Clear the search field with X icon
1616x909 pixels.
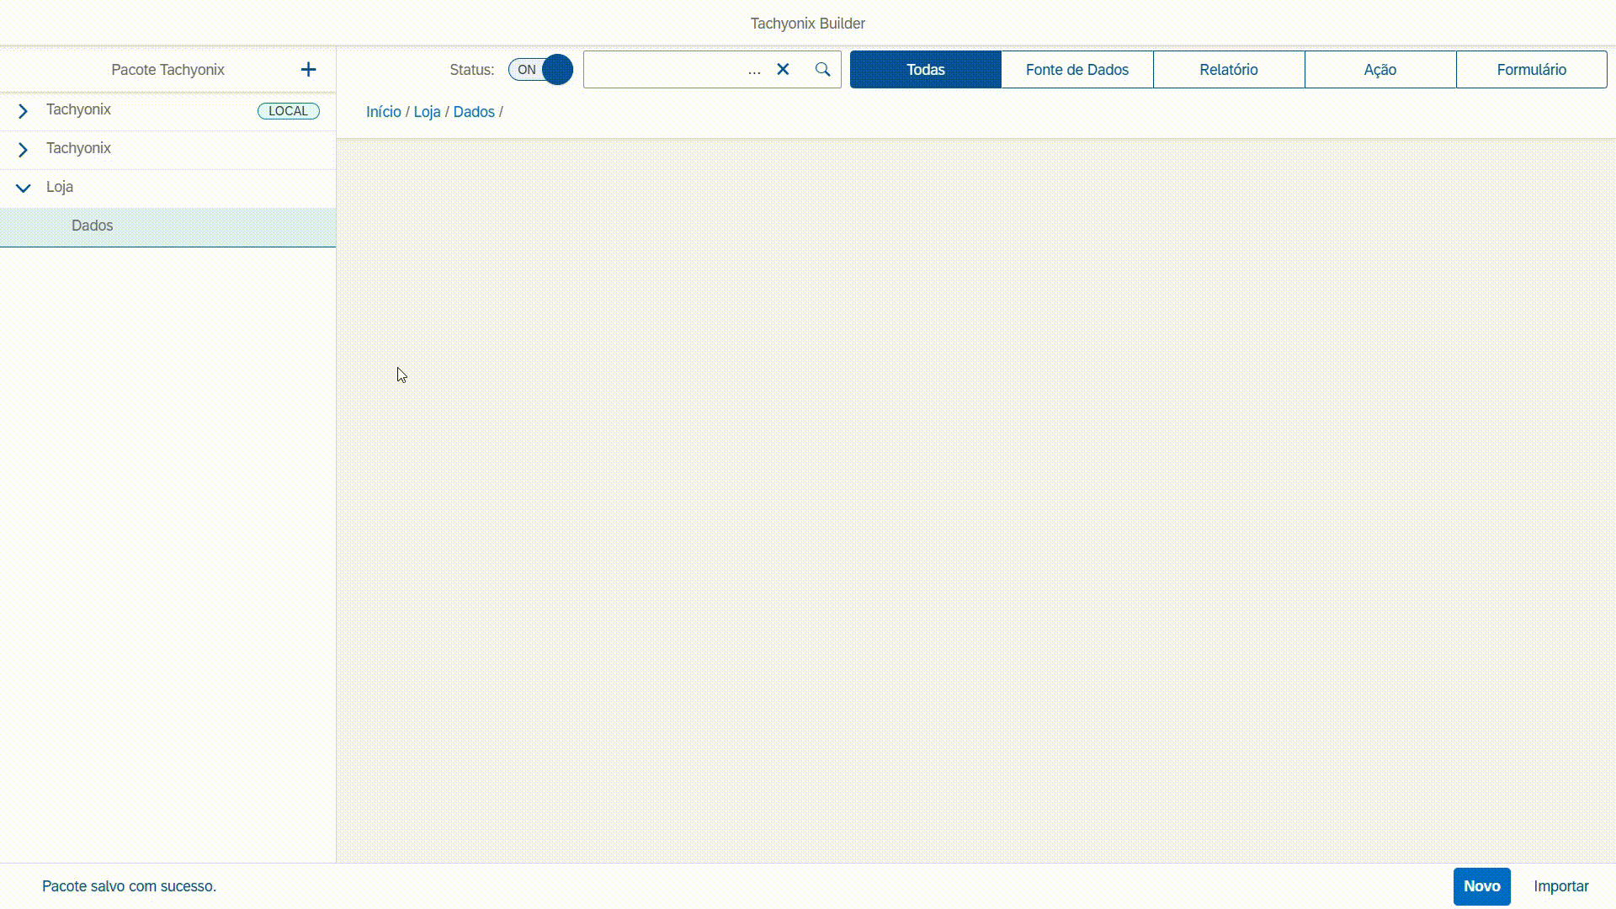click(783, 70)
